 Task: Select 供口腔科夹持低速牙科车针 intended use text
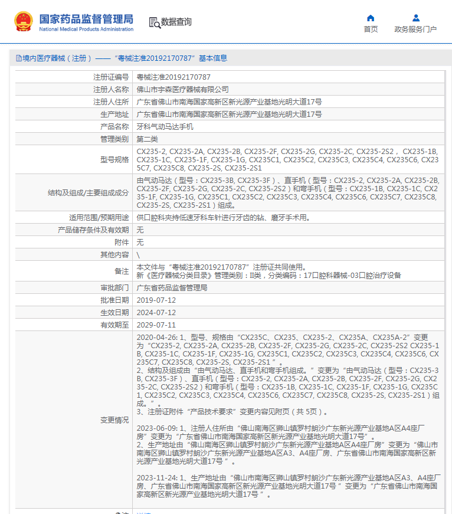coord(223,218)
